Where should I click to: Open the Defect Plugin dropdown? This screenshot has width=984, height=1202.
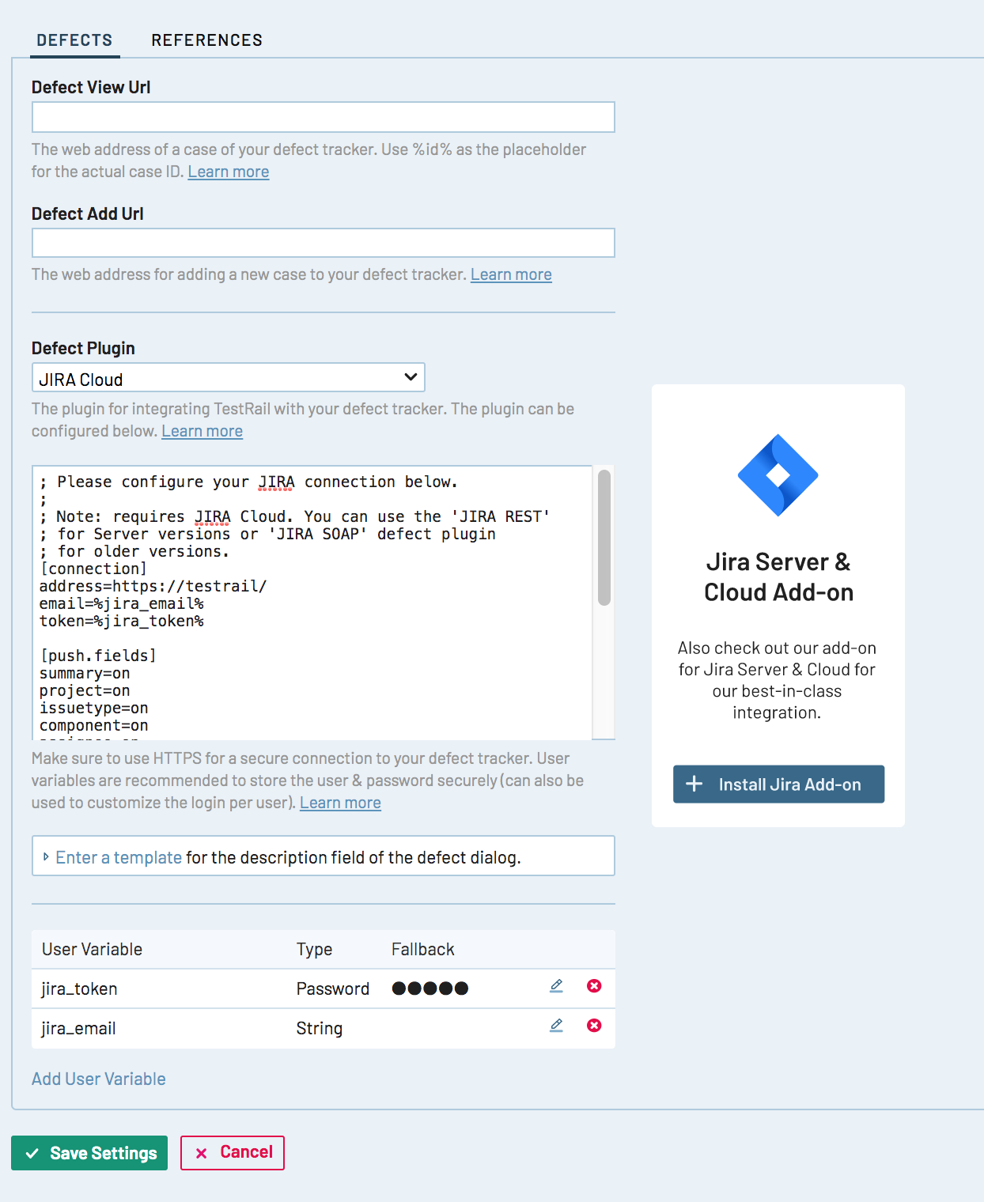pyautogui.click(x=228, y=378)
